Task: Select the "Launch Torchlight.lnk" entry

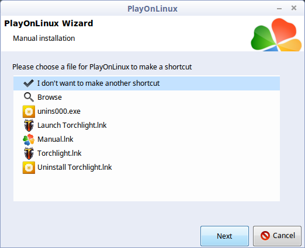Action: coord(147,125)
